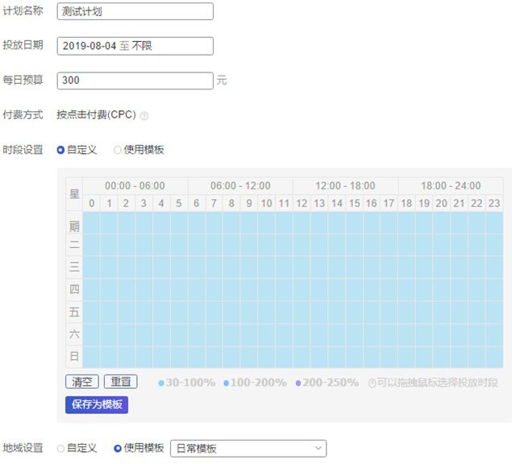This screenshot has width=512, height=464.
Task: Click the 100-200% blue legend dot
Action: coord(227,383)
